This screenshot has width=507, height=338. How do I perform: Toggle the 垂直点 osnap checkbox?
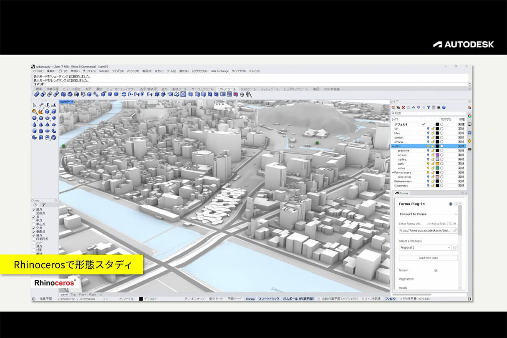point(34,232)
